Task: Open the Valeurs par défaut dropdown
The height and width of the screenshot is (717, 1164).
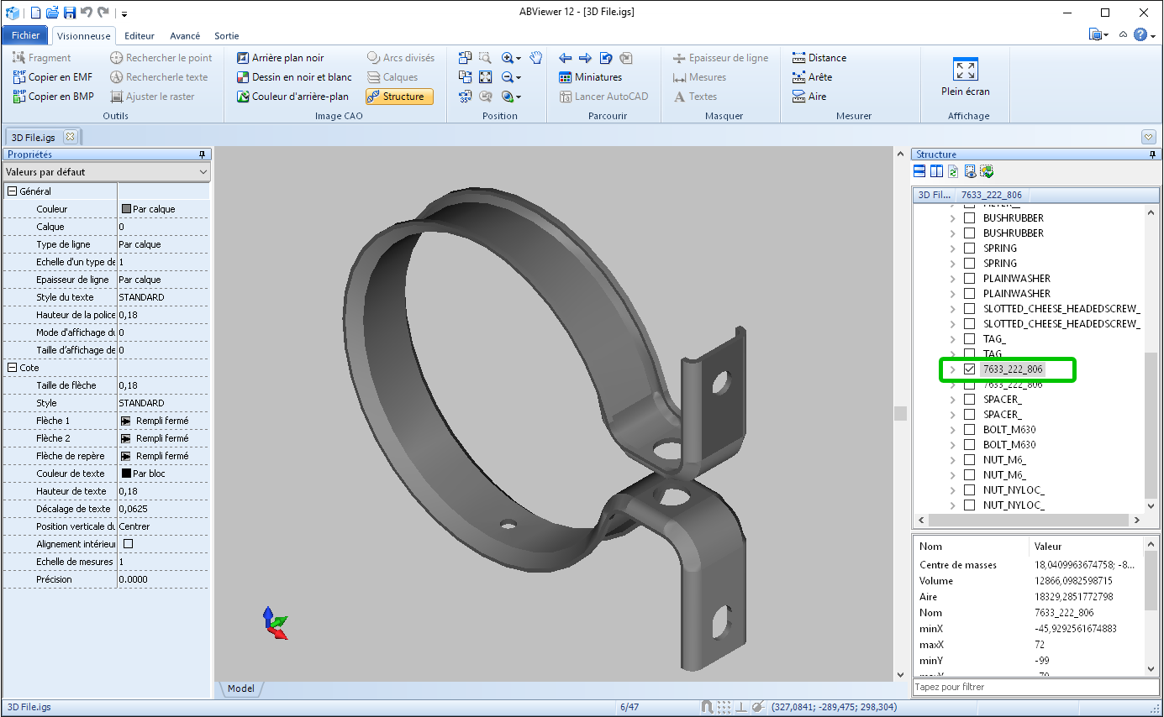Action: coord(107,172)
